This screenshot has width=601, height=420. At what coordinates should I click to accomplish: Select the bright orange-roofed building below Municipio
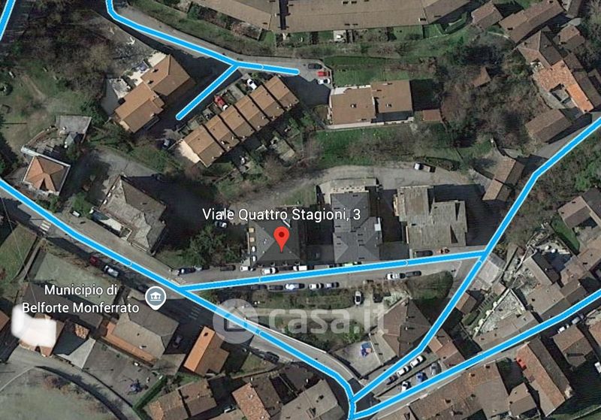[206, 352]
